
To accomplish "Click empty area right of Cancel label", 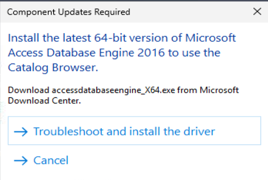I will click(167, 160).
